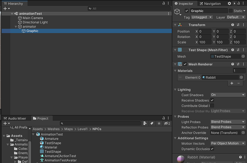
Task: Open Project panel three-dot menu
Action: (168, 118)
